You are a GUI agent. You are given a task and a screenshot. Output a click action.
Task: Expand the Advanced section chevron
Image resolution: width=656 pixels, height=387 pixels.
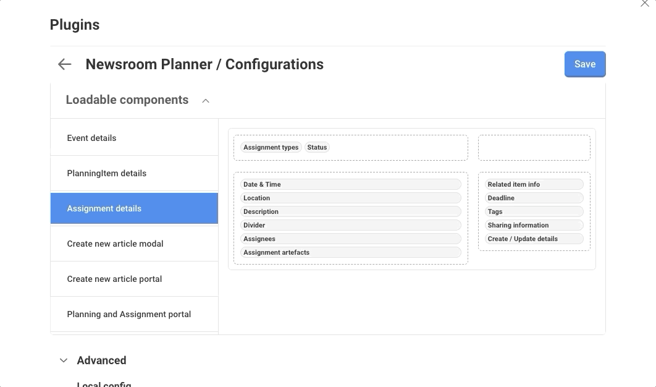click(x=64, y=360)
